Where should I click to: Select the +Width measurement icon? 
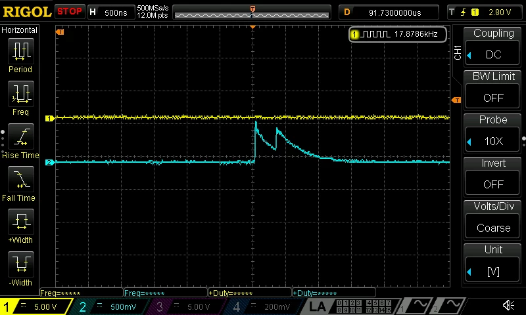click(x=21, y=221)
